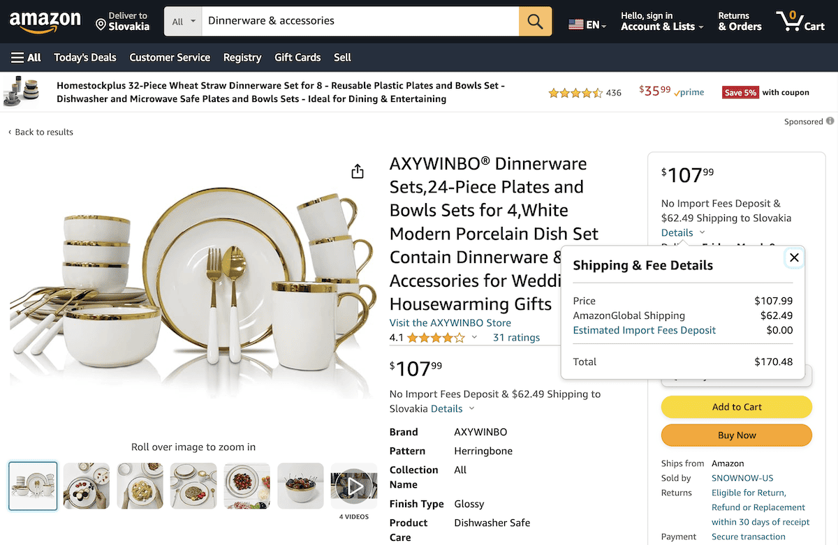Click the US flag language icon
838x545 pixels.
tap(575, 23)
